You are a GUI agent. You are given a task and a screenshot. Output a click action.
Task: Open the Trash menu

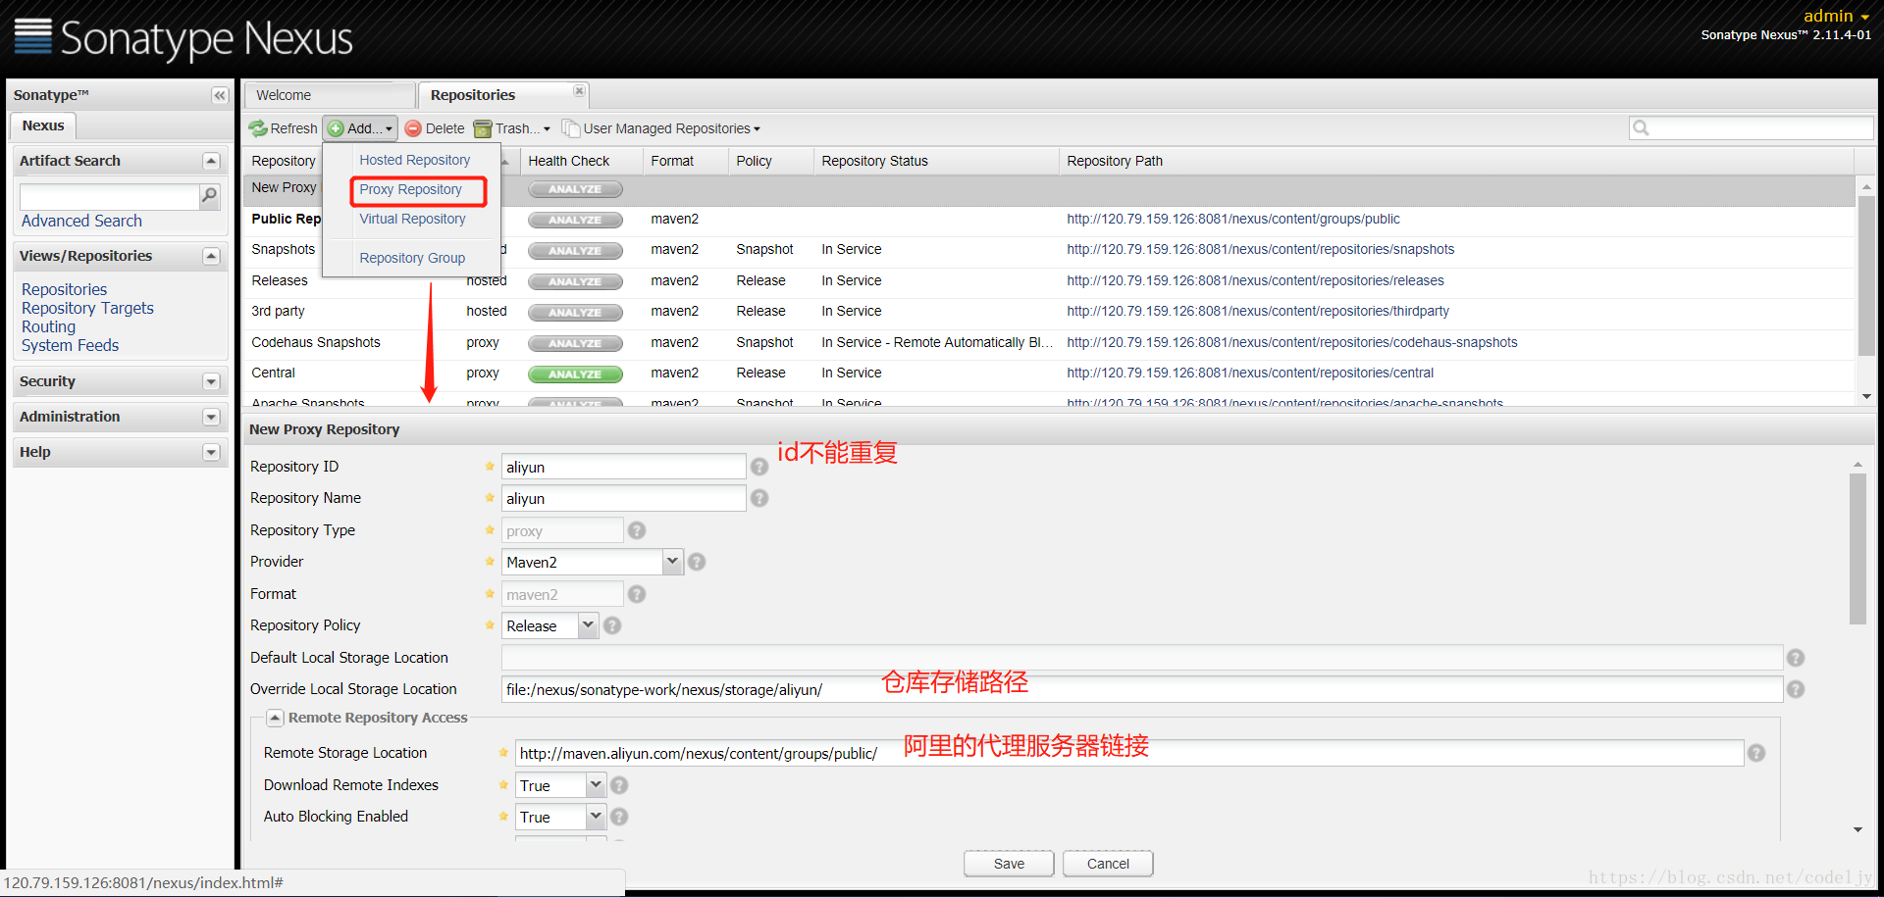[x=512, y=128]
